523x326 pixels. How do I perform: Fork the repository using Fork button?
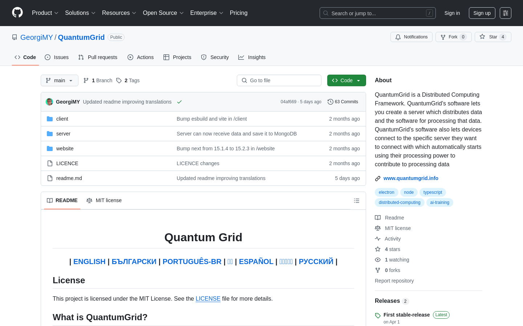click(453, 37)
